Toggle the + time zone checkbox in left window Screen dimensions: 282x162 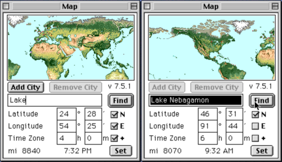(x=114, y=138)
